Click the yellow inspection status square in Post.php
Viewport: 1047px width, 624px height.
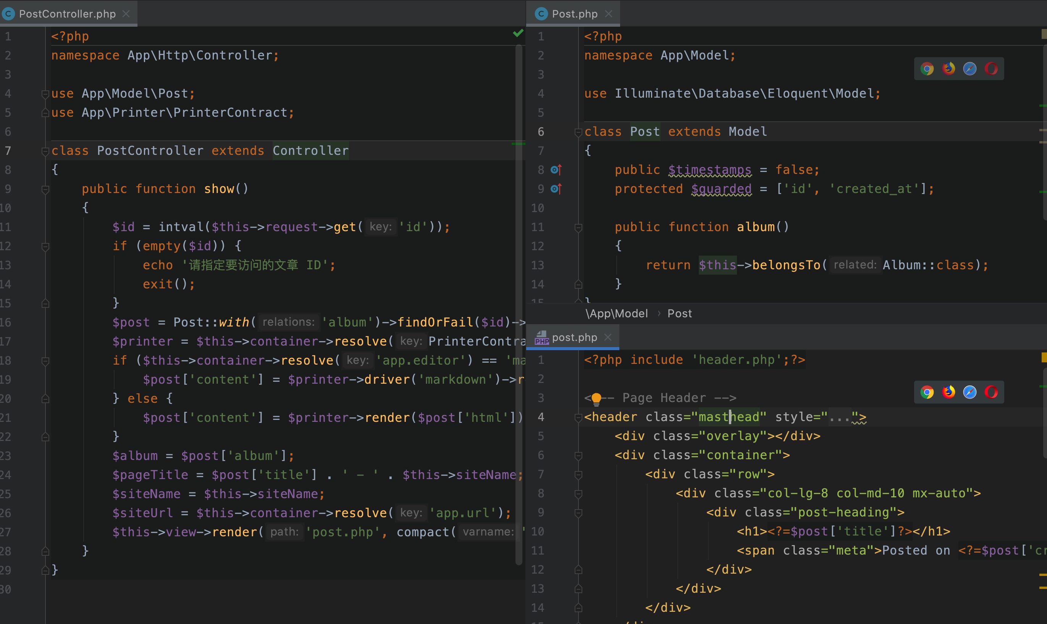(1044, 34)
